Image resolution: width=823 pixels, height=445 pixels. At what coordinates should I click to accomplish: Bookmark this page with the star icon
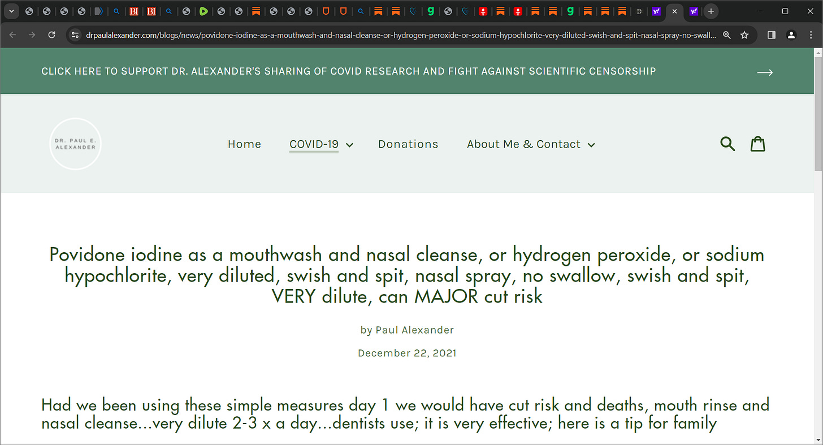[744, 35]
